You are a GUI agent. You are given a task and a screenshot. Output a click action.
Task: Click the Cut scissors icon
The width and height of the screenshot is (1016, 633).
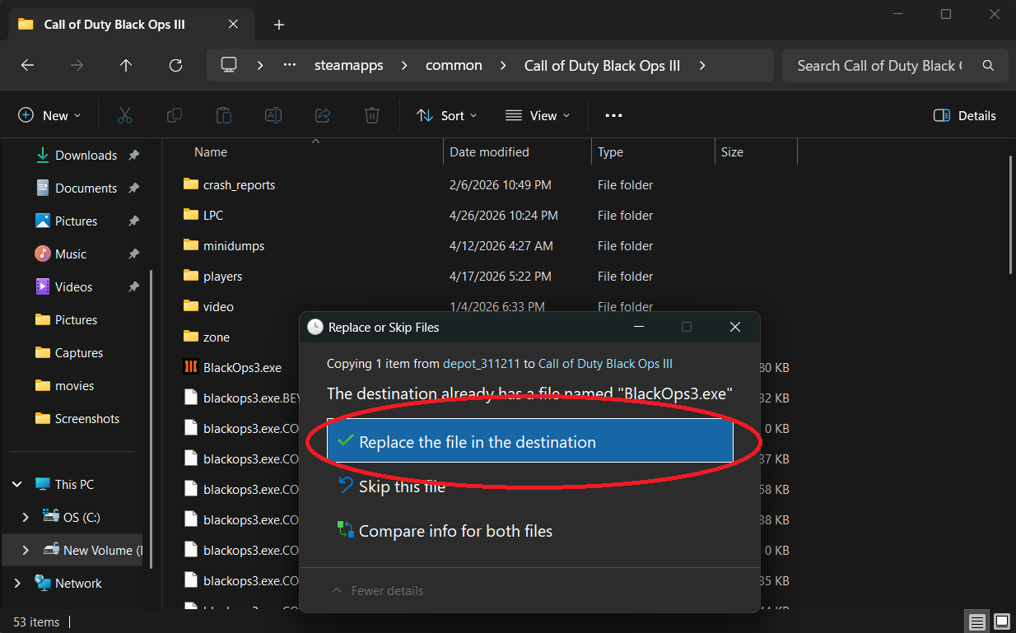(x=125, y=115)
